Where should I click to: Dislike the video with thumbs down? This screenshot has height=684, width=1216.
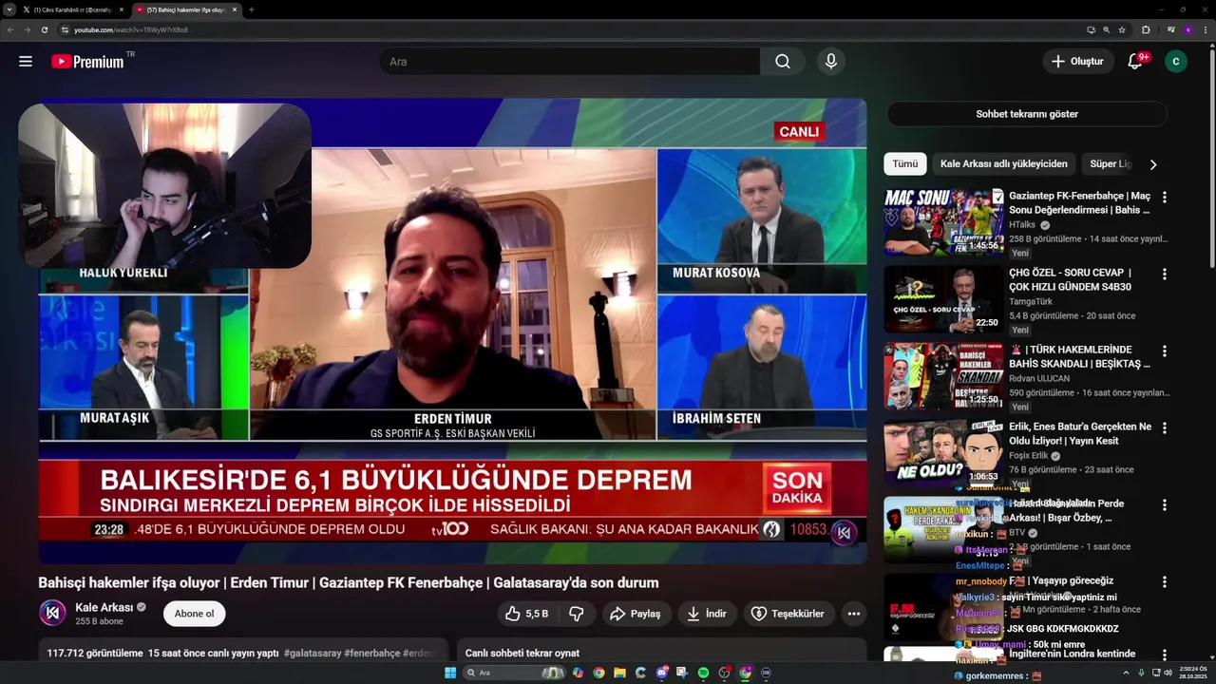pos(576,614)
